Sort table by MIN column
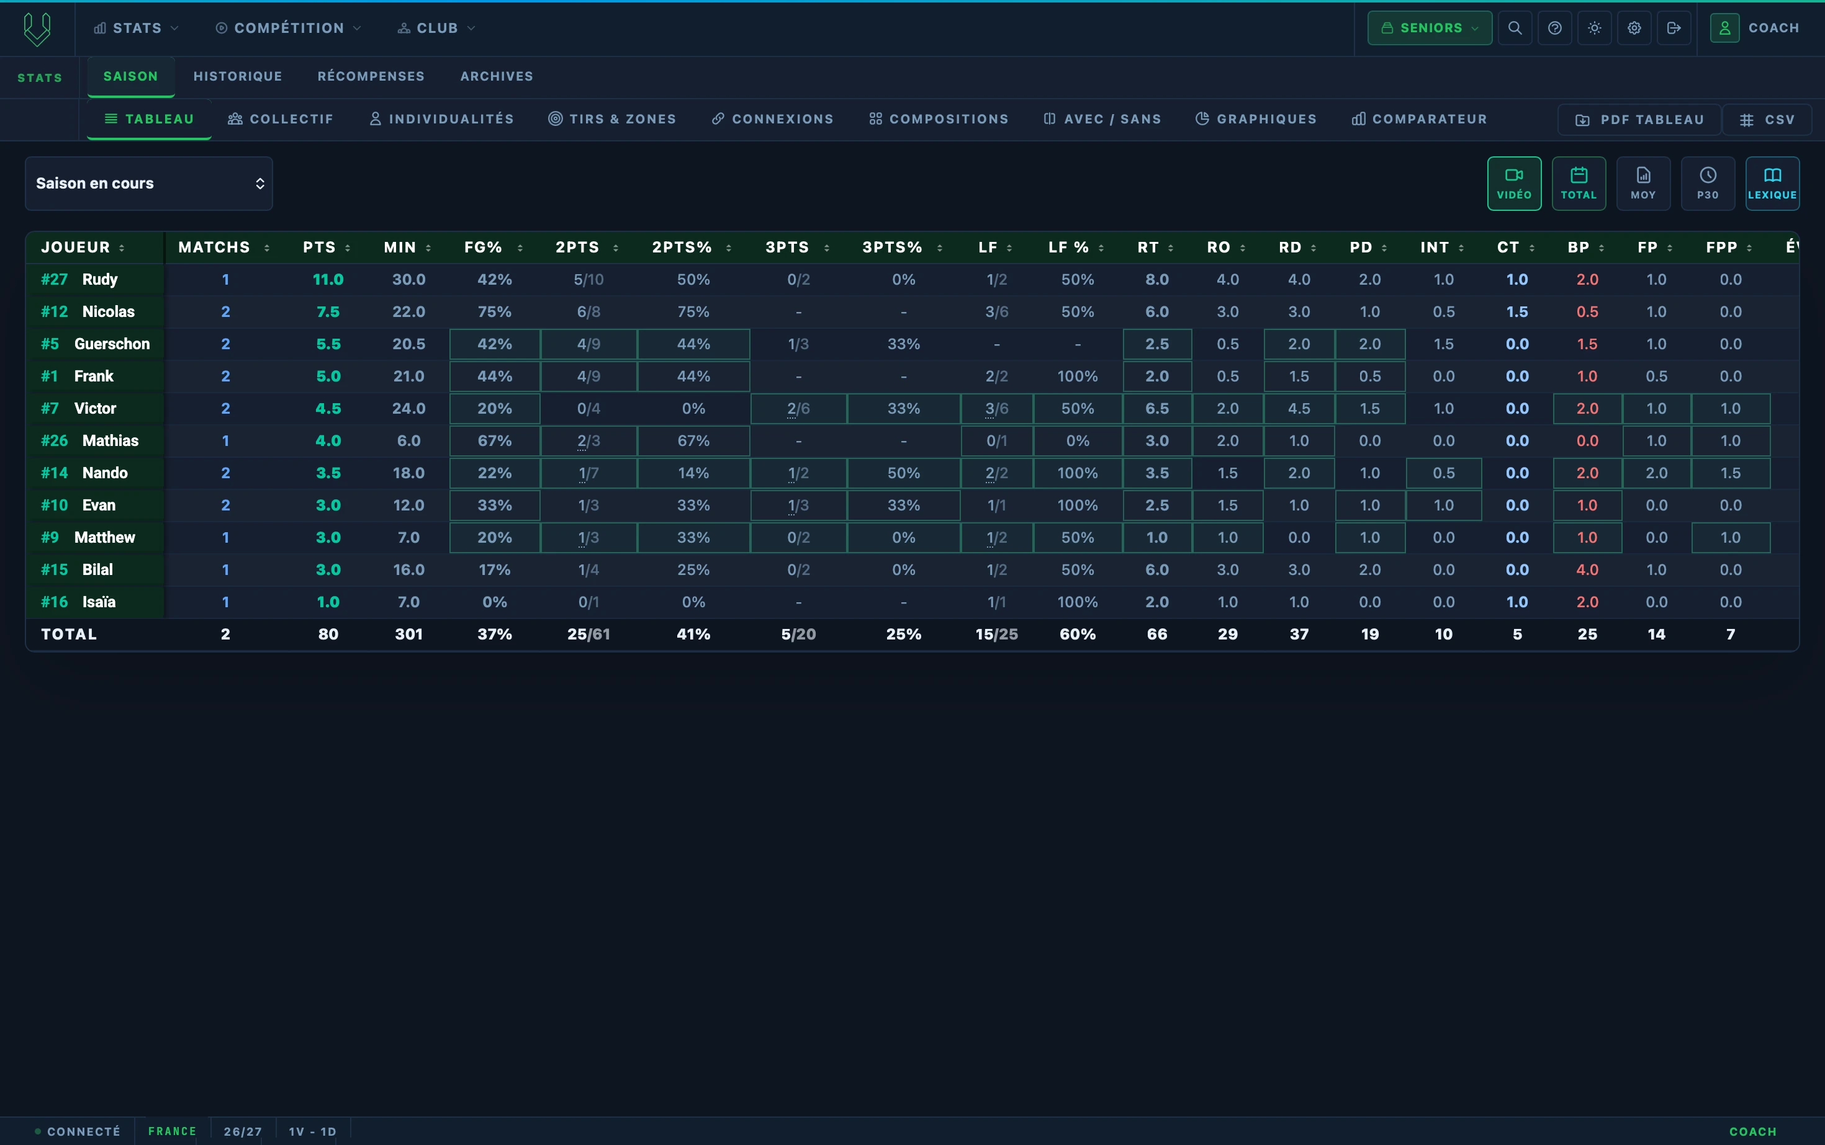The width and height of the screenshot is (1825, 1145). (x=408, y=247)
